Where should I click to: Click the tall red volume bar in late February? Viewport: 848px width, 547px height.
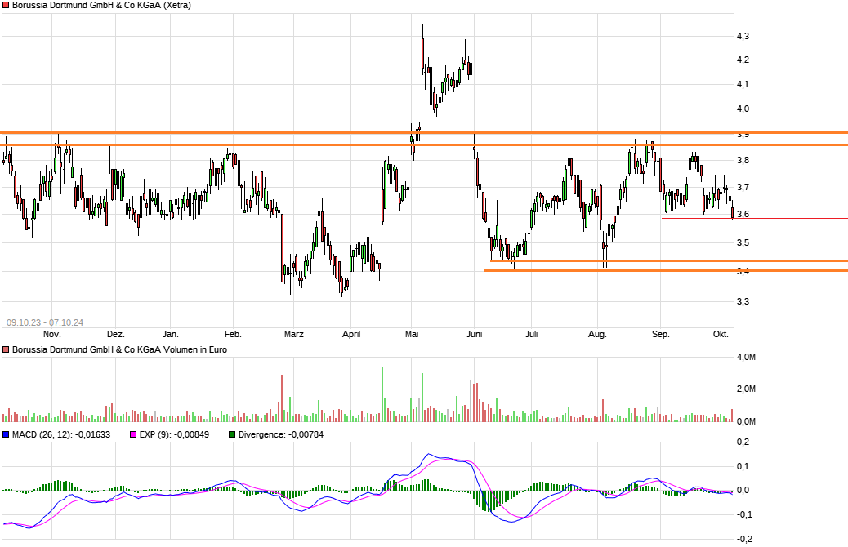[282, 398]
